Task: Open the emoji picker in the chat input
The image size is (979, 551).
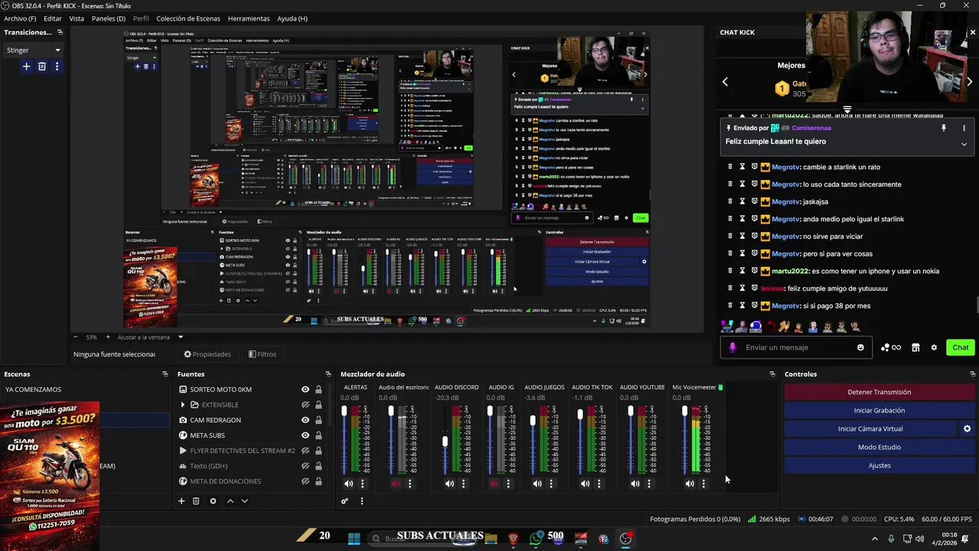Action: point(860,347)
